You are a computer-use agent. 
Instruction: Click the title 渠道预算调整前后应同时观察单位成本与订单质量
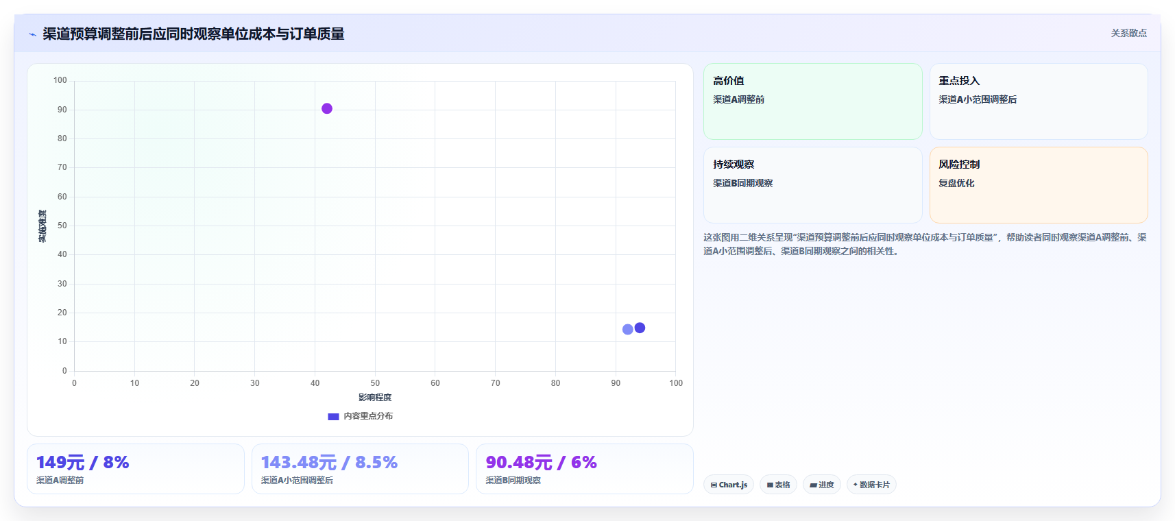193,34
